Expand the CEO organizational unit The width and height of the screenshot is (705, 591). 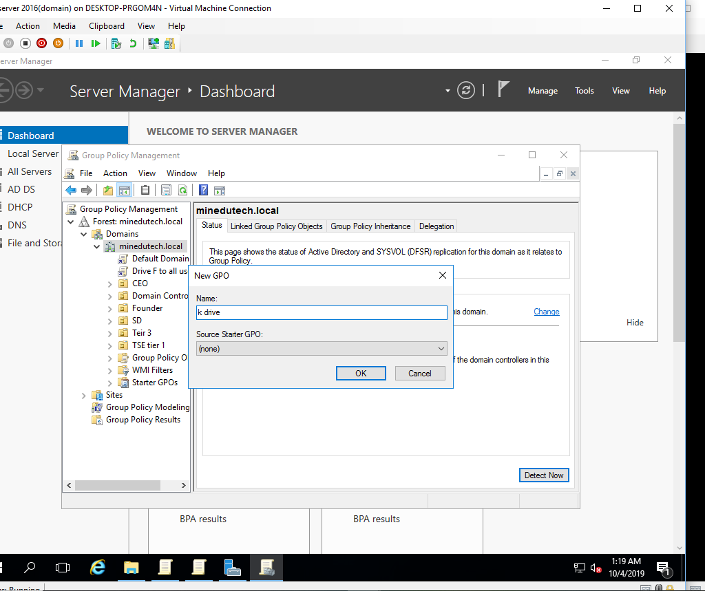pos(110,283)
